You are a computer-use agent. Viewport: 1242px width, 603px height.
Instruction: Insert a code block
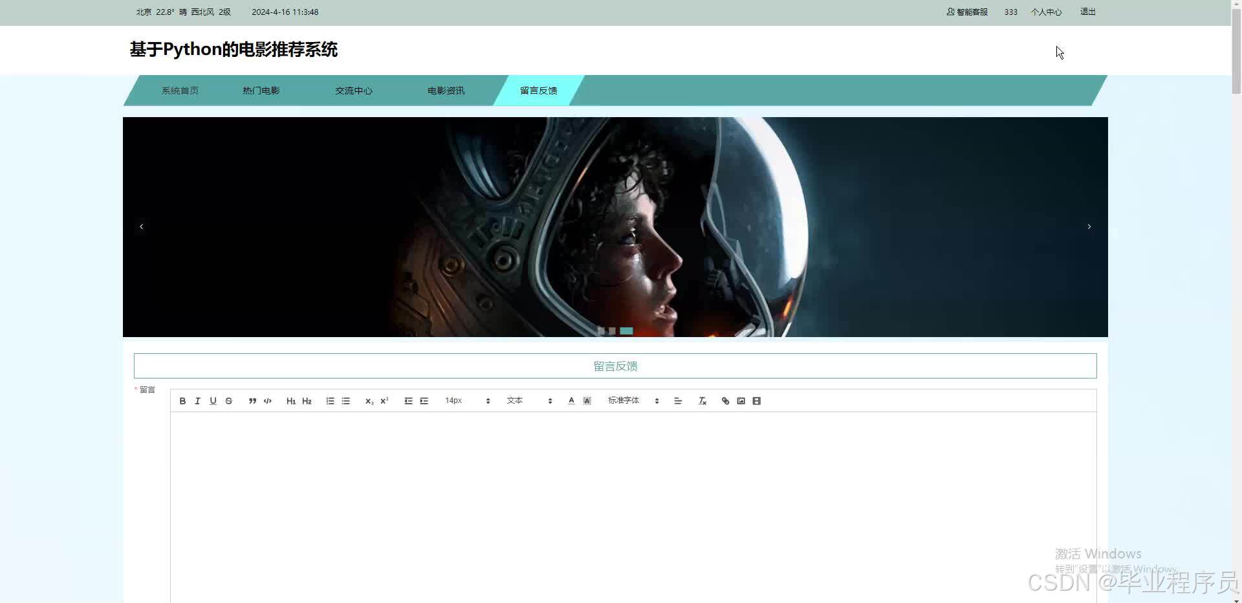268,401
